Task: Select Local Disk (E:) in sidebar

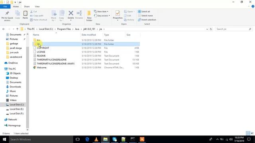Action: point(16,109)
